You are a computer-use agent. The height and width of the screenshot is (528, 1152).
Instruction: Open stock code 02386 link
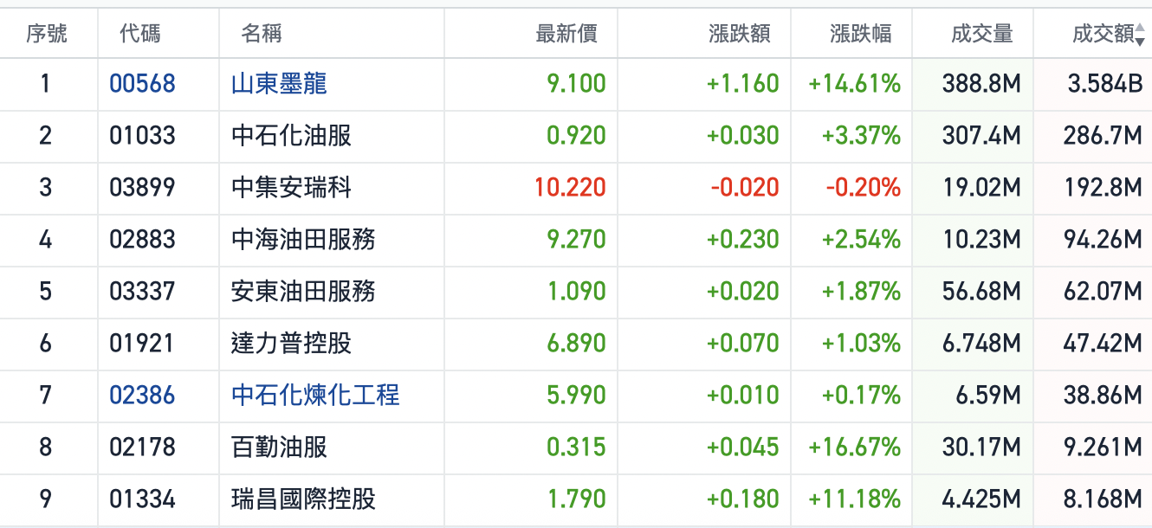click(x=142, y=396)
